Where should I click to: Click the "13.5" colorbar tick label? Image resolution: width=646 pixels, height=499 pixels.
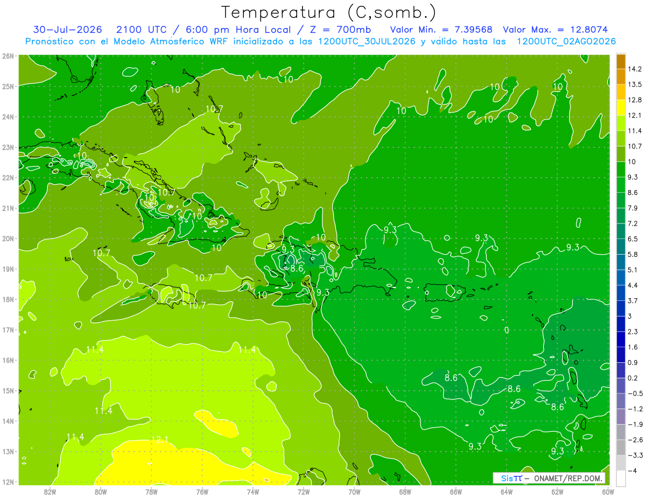634,85
